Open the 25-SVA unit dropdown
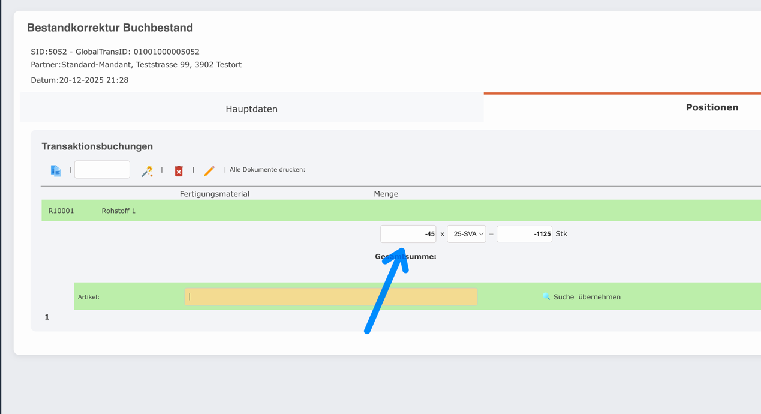761x414 pixels. pyautogui.click(x=467, y=234)
